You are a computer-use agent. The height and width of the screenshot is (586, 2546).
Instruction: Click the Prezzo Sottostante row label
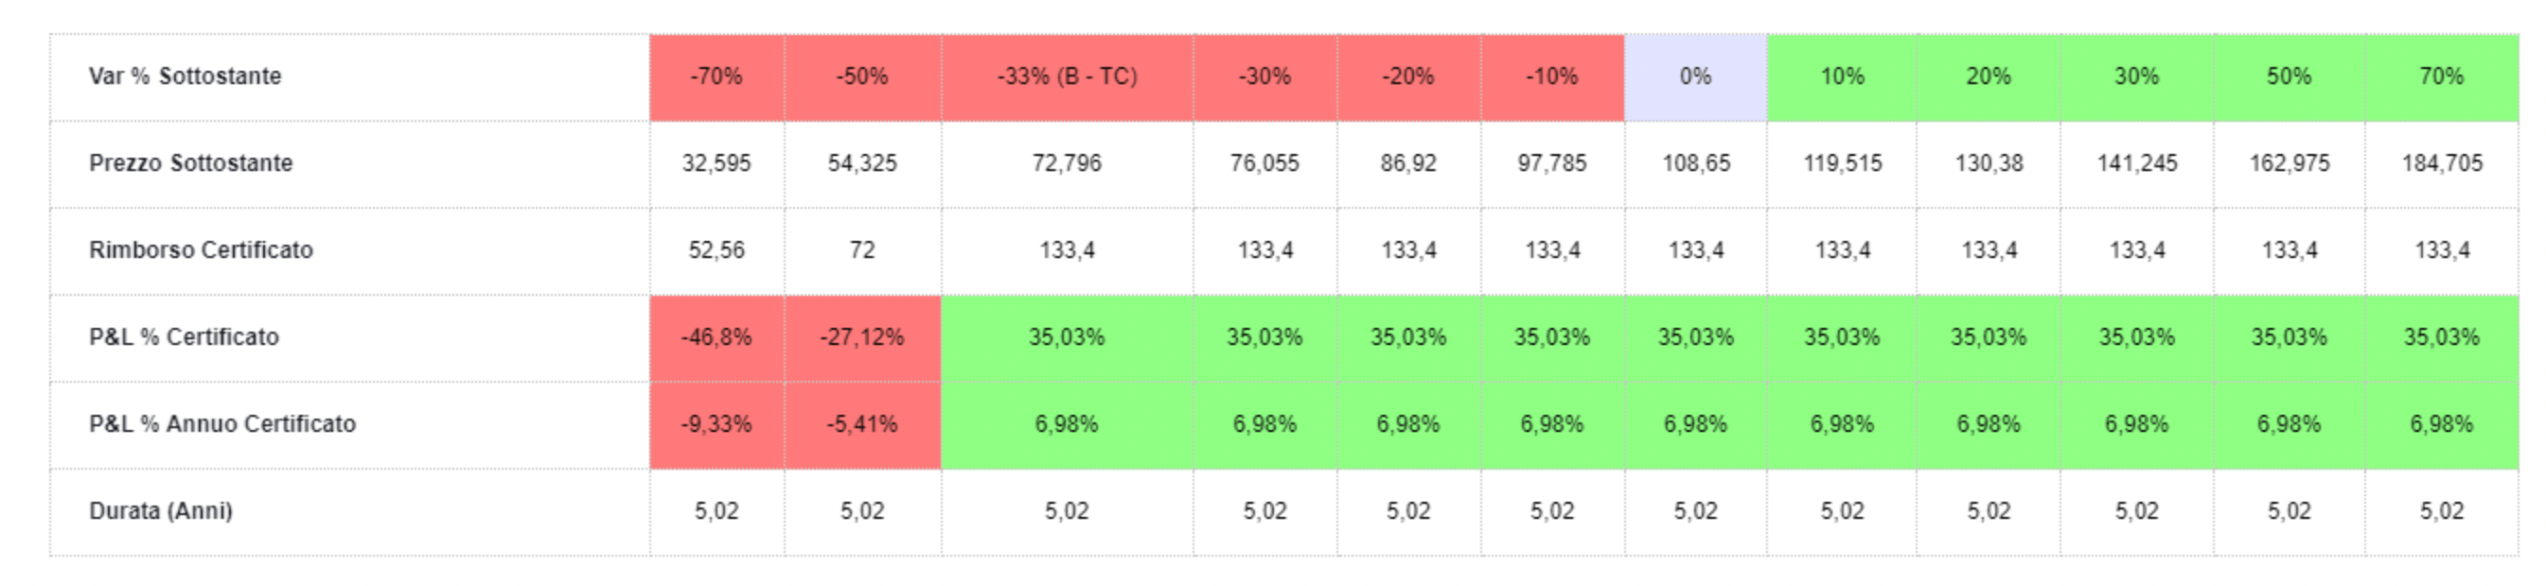191,164
